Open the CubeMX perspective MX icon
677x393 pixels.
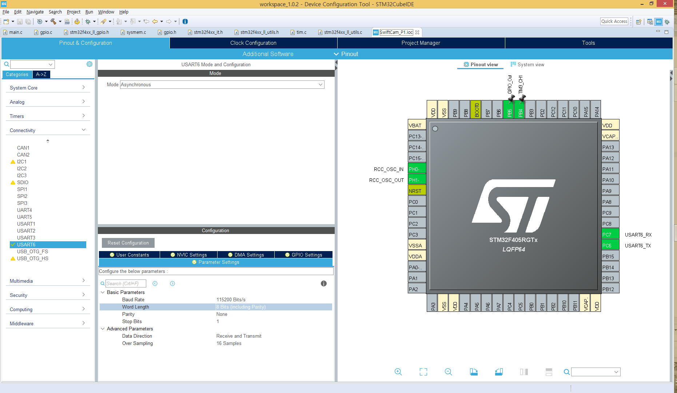pos(658,21)
